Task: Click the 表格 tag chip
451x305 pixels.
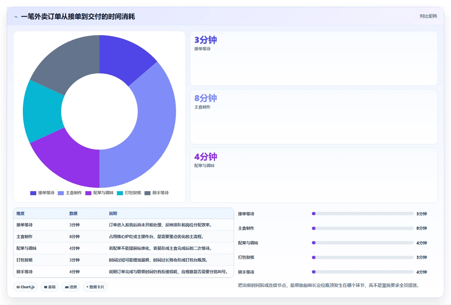Action: click(50, 287)
